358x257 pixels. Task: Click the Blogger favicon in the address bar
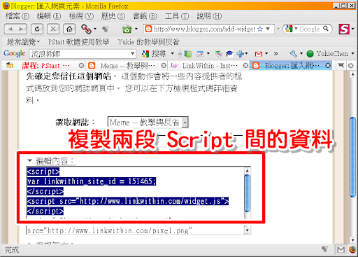click(148, 29)
